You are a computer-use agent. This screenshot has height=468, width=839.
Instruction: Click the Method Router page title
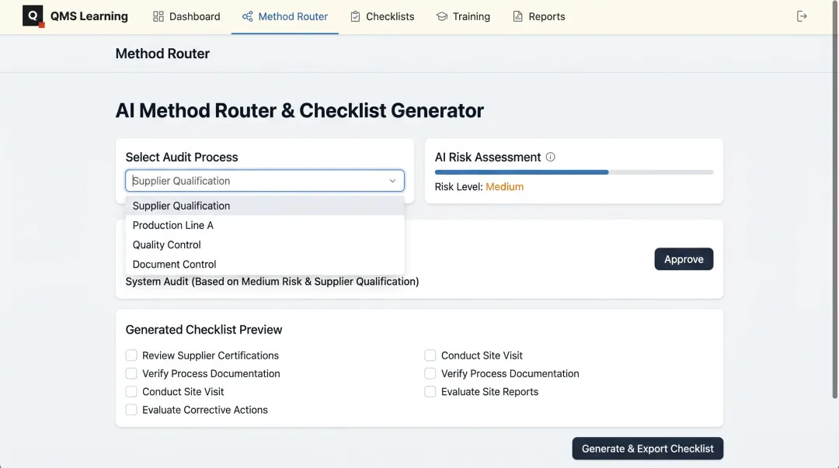162,54
